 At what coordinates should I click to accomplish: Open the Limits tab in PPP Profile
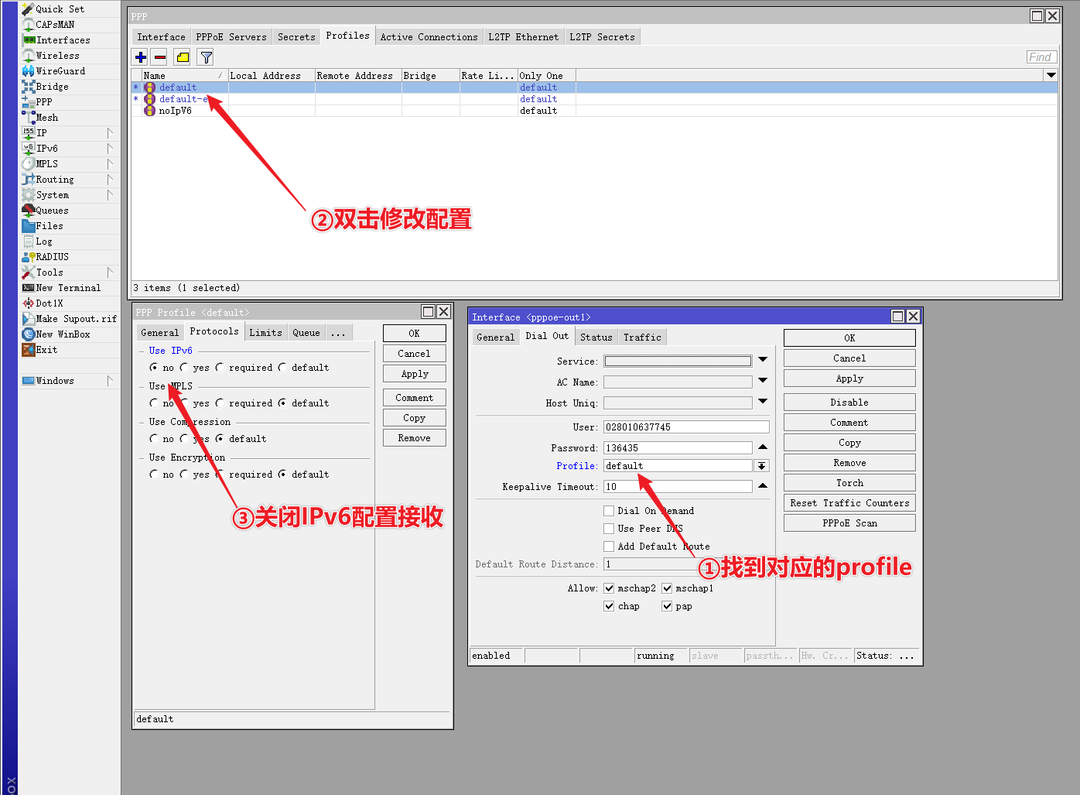[x=265, y=333]
